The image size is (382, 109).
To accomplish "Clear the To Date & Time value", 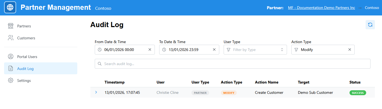I will 214,50.
